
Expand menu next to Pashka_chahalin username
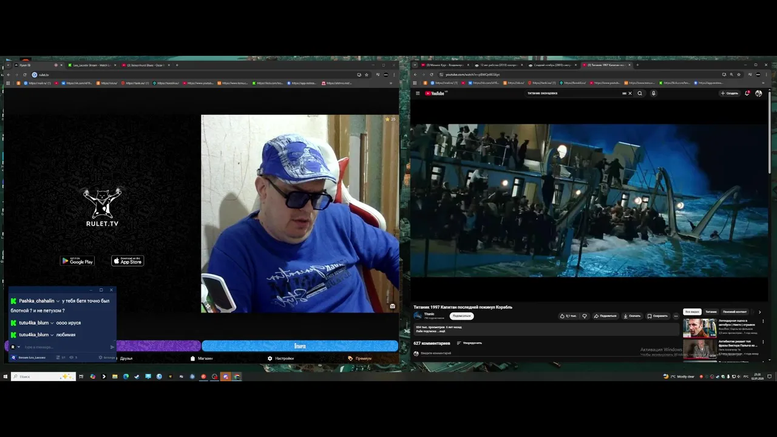tap(58, 301)
